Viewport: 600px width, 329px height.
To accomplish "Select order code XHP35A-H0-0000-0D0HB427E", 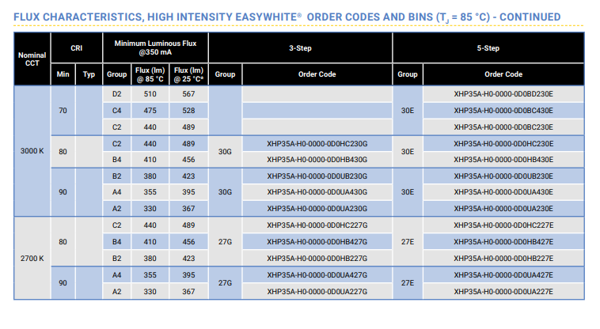I will click(x=503, y=242).
